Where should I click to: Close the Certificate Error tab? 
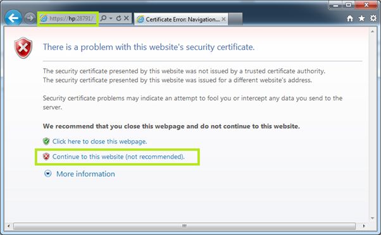click(x=223, y=19)
